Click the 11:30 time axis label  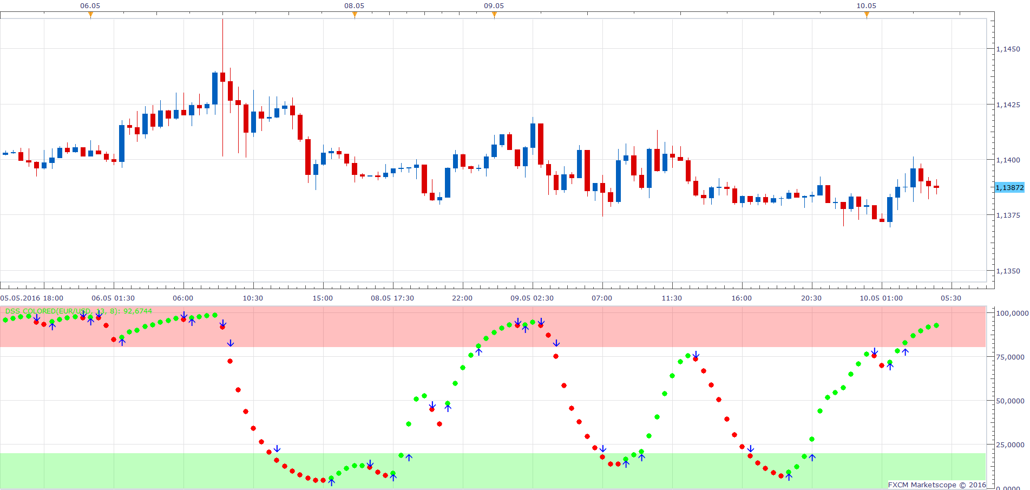click(x=672, y=298)
